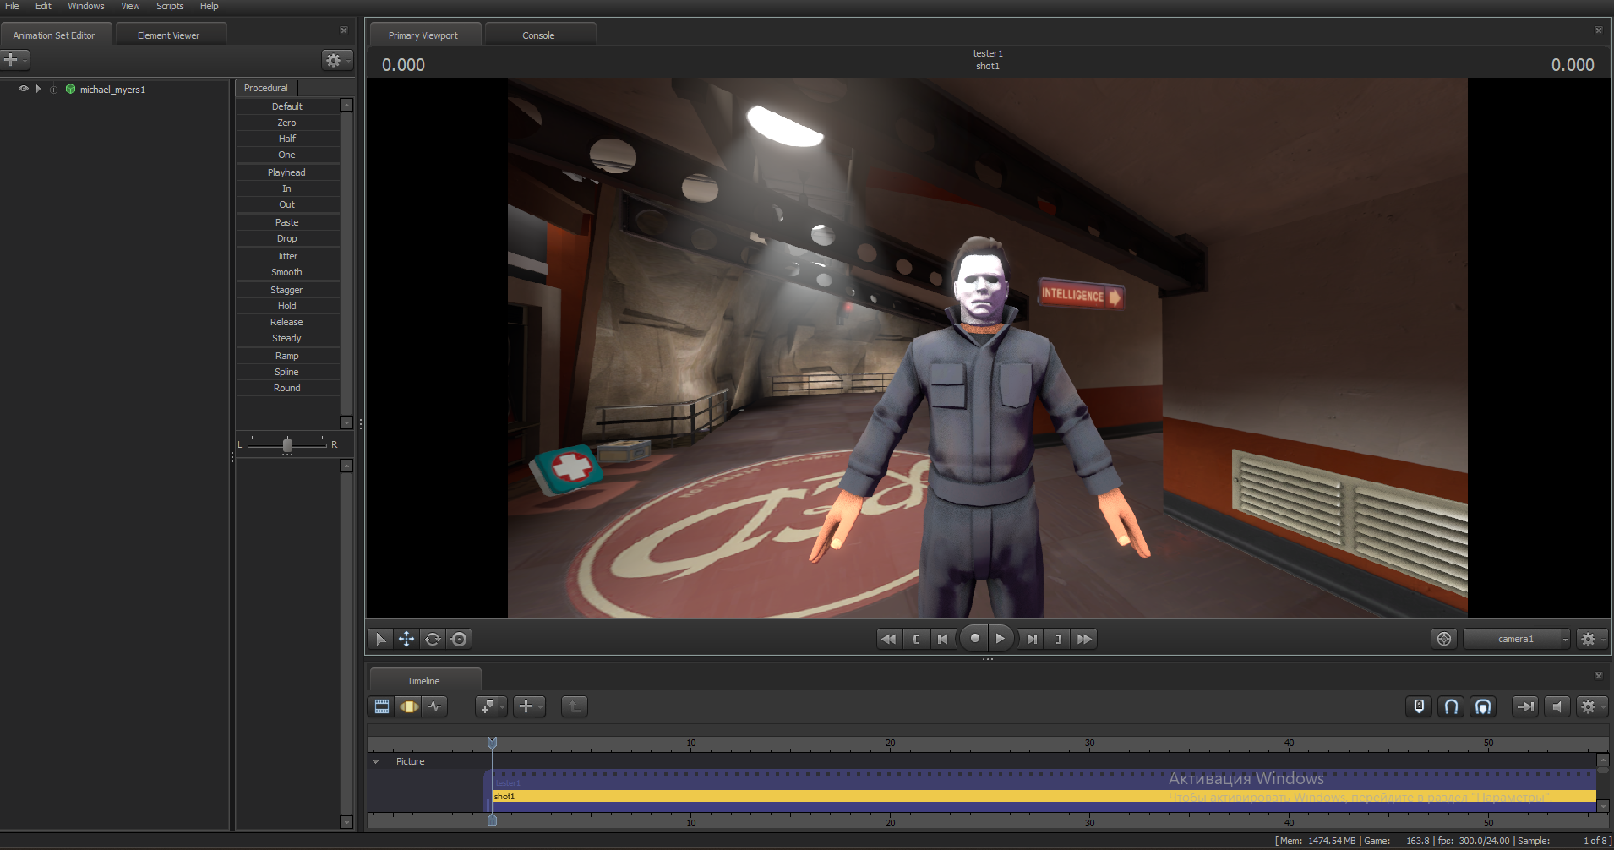Apply the Jitter procedural preset
This screenshot has height=850, width=1614.
287,256
